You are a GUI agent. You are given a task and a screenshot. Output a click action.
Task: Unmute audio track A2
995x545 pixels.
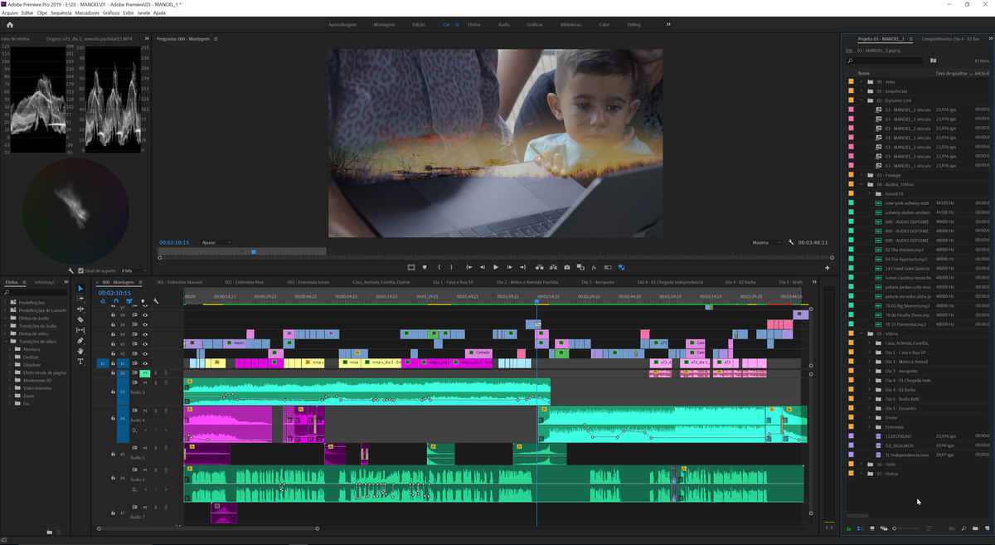coord(144,373)
